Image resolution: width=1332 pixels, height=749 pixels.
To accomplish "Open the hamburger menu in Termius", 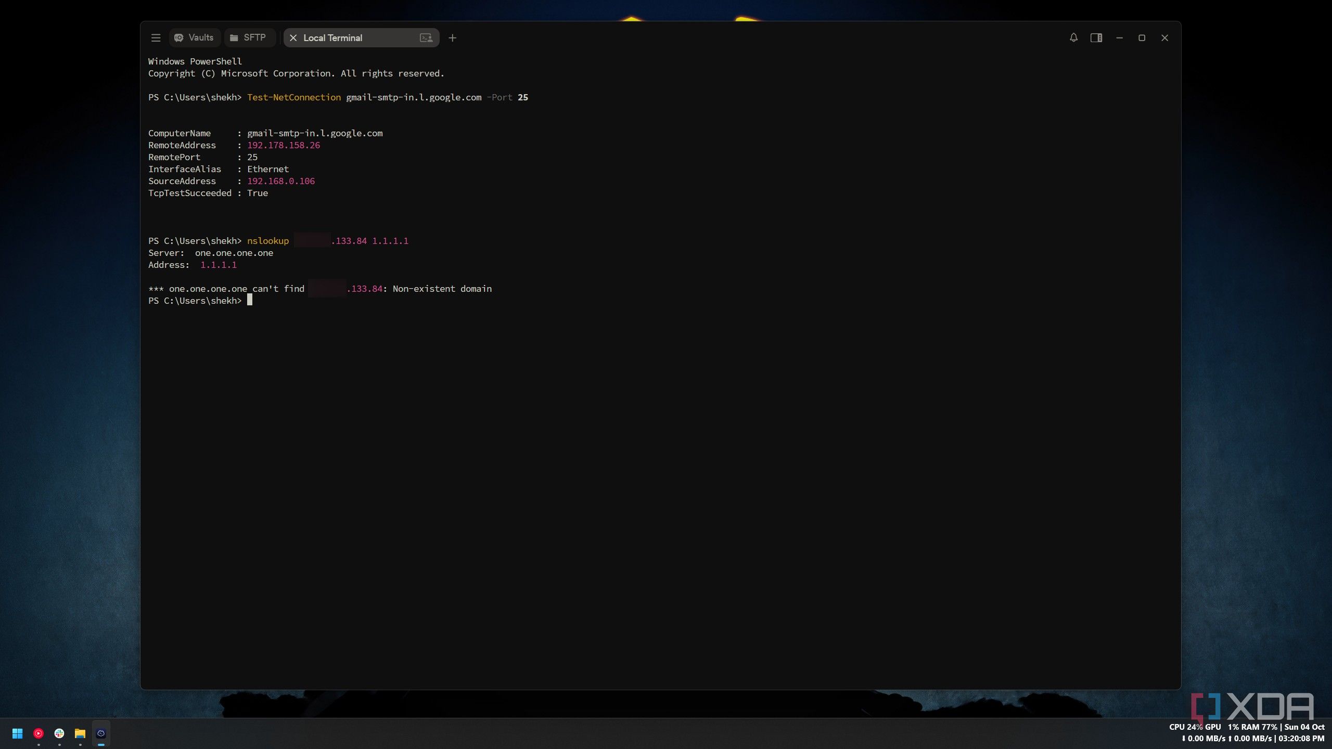I will [156, 38].
